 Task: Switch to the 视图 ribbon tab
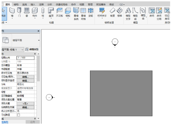pyautogui.click(x=82, y=5)
